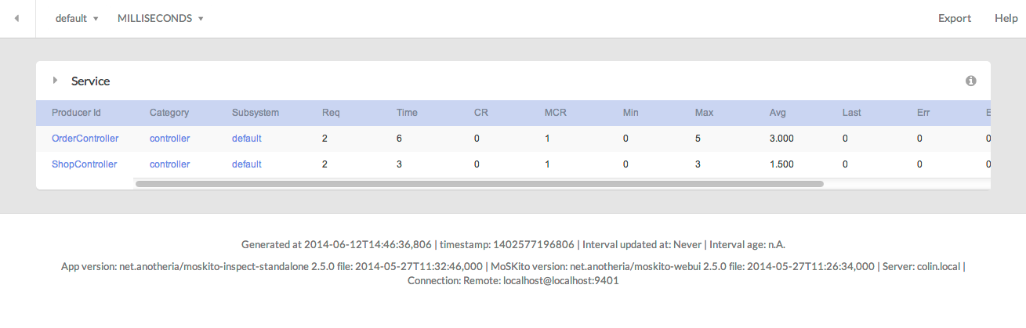Open info icon in Service panel
The width and height of the screenshot is (1026, 328).
(970, 81)
